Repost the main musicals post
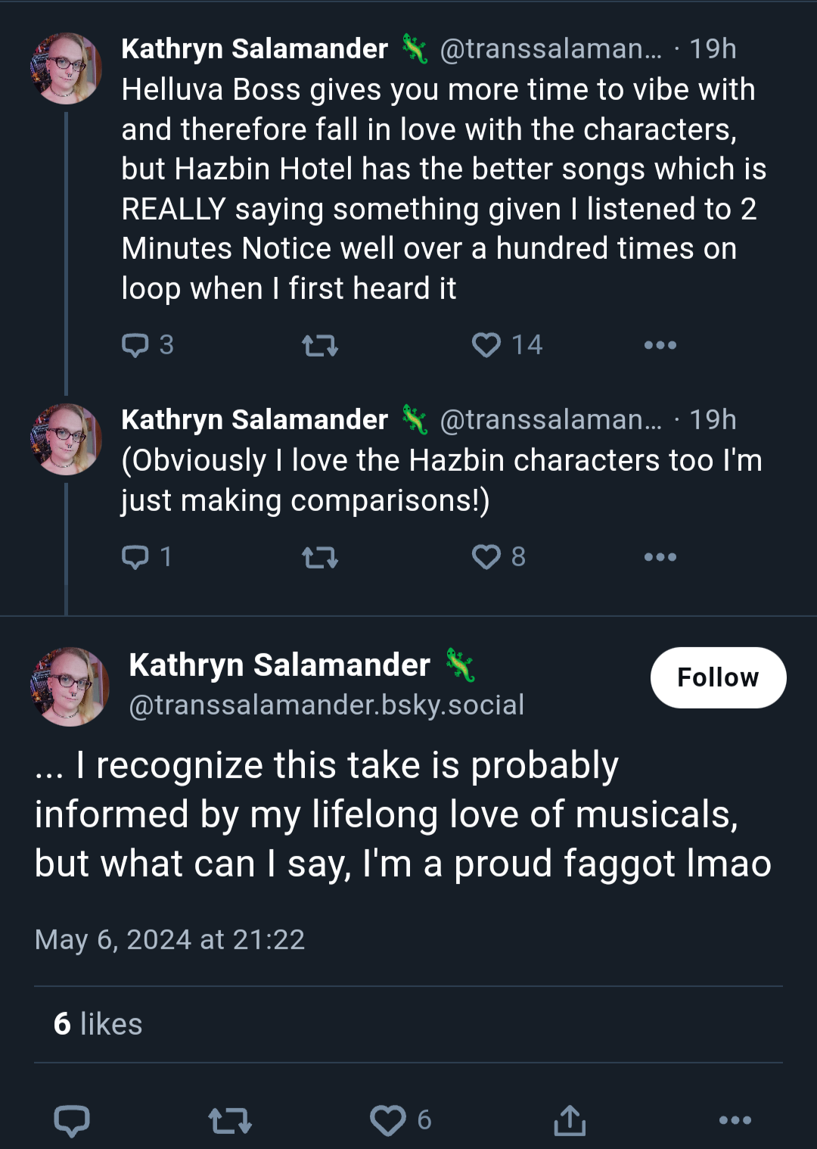The height and width of the screenshot is (1149, 817). coord(230,1120)
